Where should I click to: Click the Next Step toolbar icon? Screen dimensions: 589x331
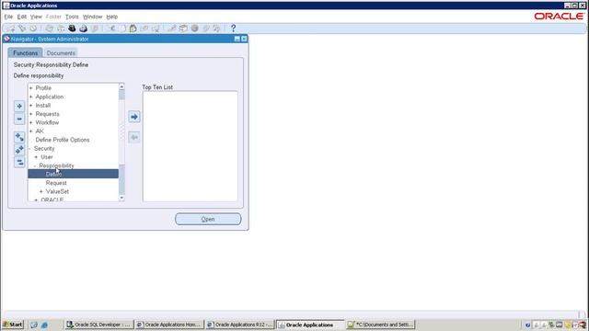pyautogui.click(x=61, y=29)
